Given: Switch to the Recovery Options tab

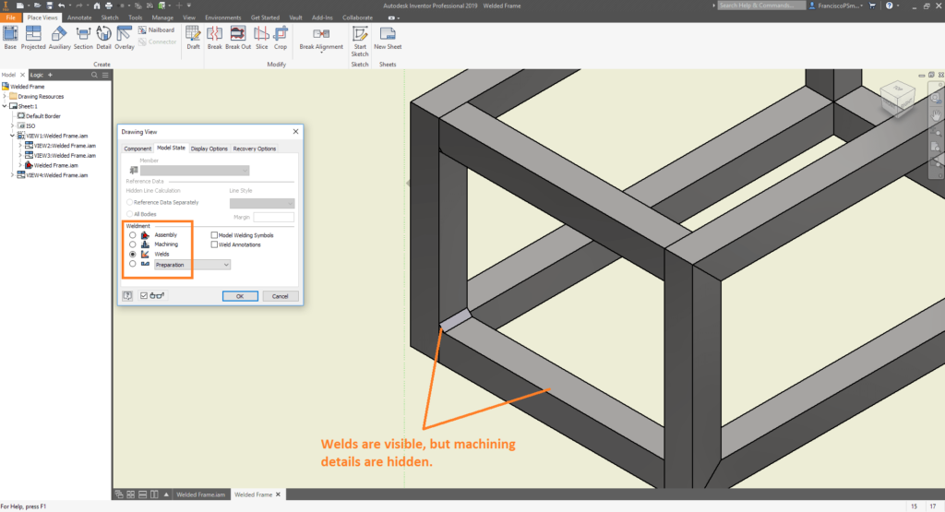Looking at the screenshot, I should tap(255, 149).
